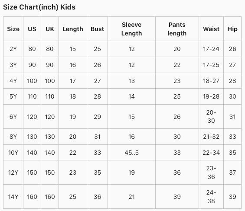Screen dimensions: 245x211
Task: Click the 20-30 waist cell
Action: [x=211, y=117]
